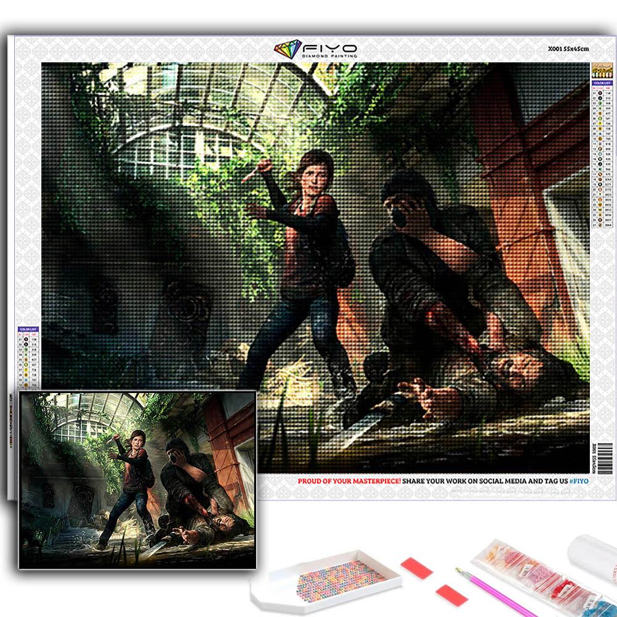Viewport: 617px width, 617px height.
Task: Click the left red wax pad square
Action: (416, 568)
